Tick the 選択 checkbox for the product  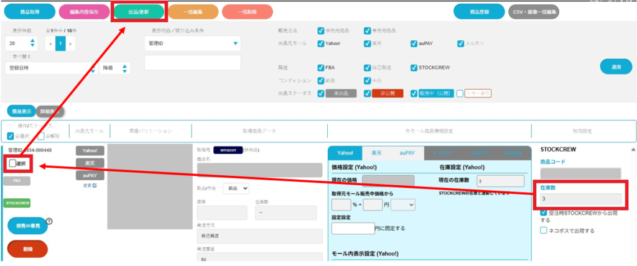pyautogui.click(x=12, y=163)
